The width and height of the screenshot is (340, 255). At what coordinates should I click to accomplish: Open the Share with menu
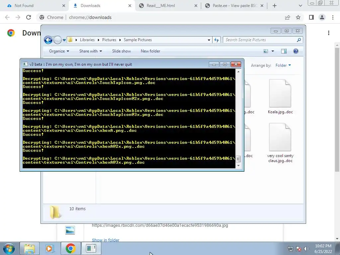[x=90, y=51]
